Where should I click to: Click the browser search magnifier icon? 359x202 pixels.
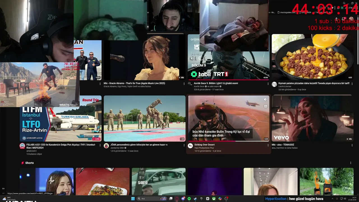coord(344,3)
